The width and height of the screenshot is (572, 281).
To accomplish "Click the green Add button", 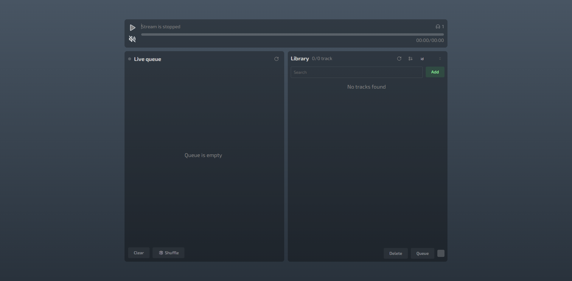I will coord(435,72).
